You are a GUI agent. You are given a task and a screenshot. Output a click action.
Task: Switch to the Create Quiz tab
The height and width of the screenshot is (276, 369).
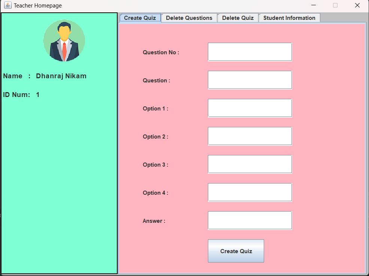[x=140, y=18]
